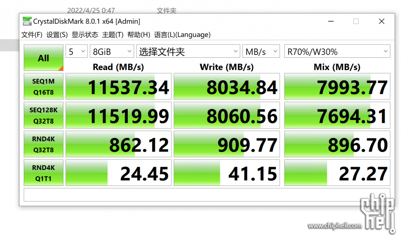Click the RND4K Q32T8 mix result 896.70
Image resolution: width=401 pixels, height=240 pixels.
(x=337, y=144)
